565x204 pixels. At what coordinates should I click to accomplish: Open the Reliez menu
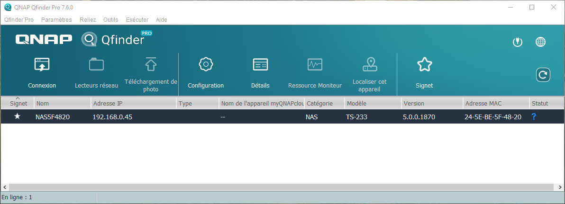88,20
